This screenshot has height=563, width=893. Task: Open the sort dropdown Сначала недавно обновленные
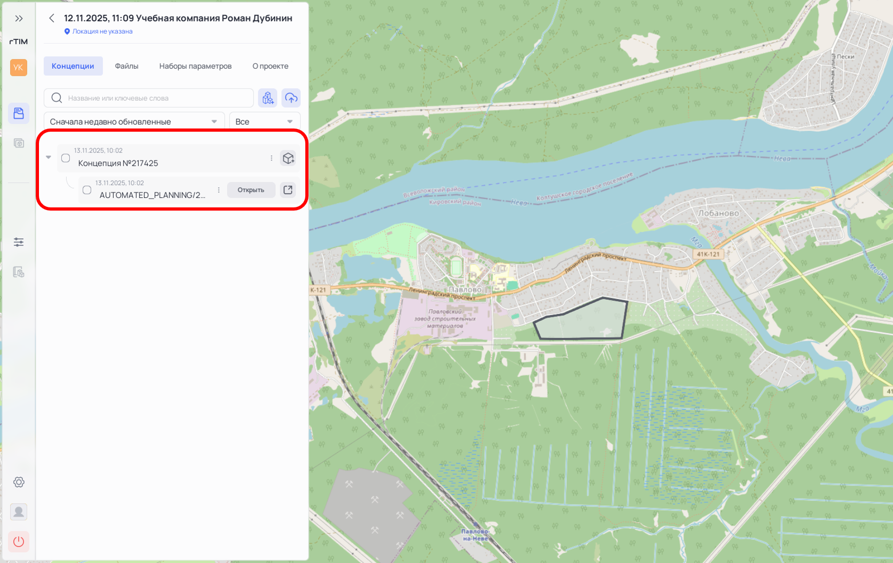(134, 122)
